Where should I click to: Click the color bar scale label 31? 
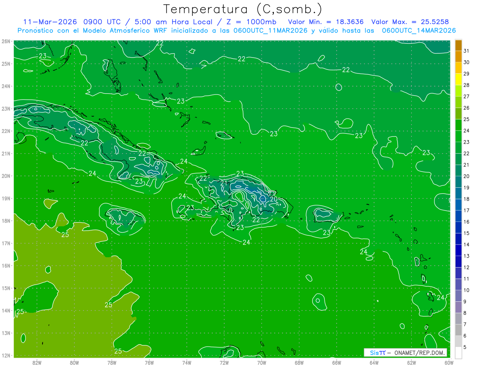(466, 51)
